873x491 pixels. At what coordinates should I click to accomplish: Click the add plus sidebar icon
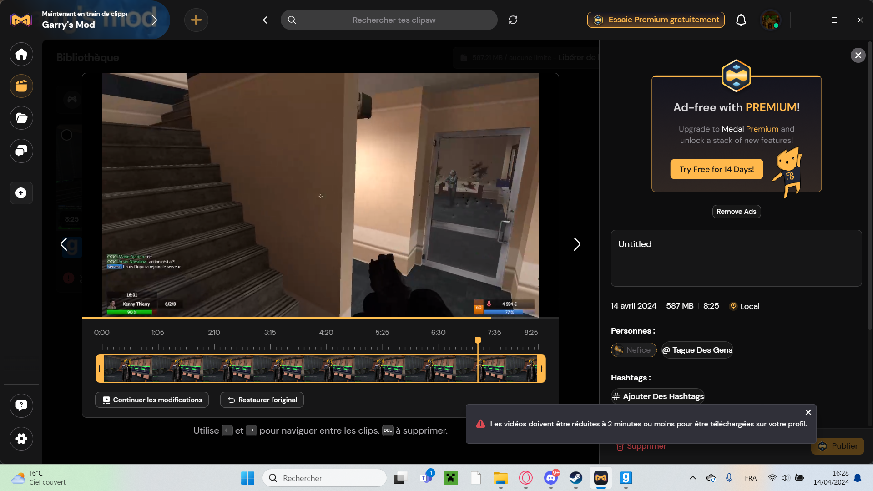21,193
